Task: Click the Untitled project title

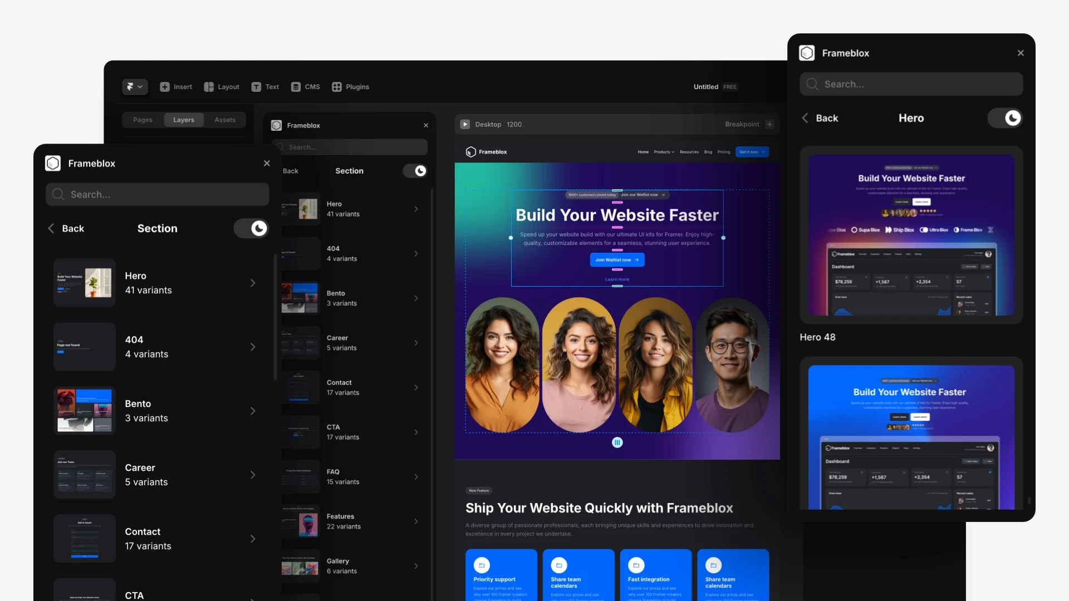Action: pyautogui.click(x=705, y=87)
